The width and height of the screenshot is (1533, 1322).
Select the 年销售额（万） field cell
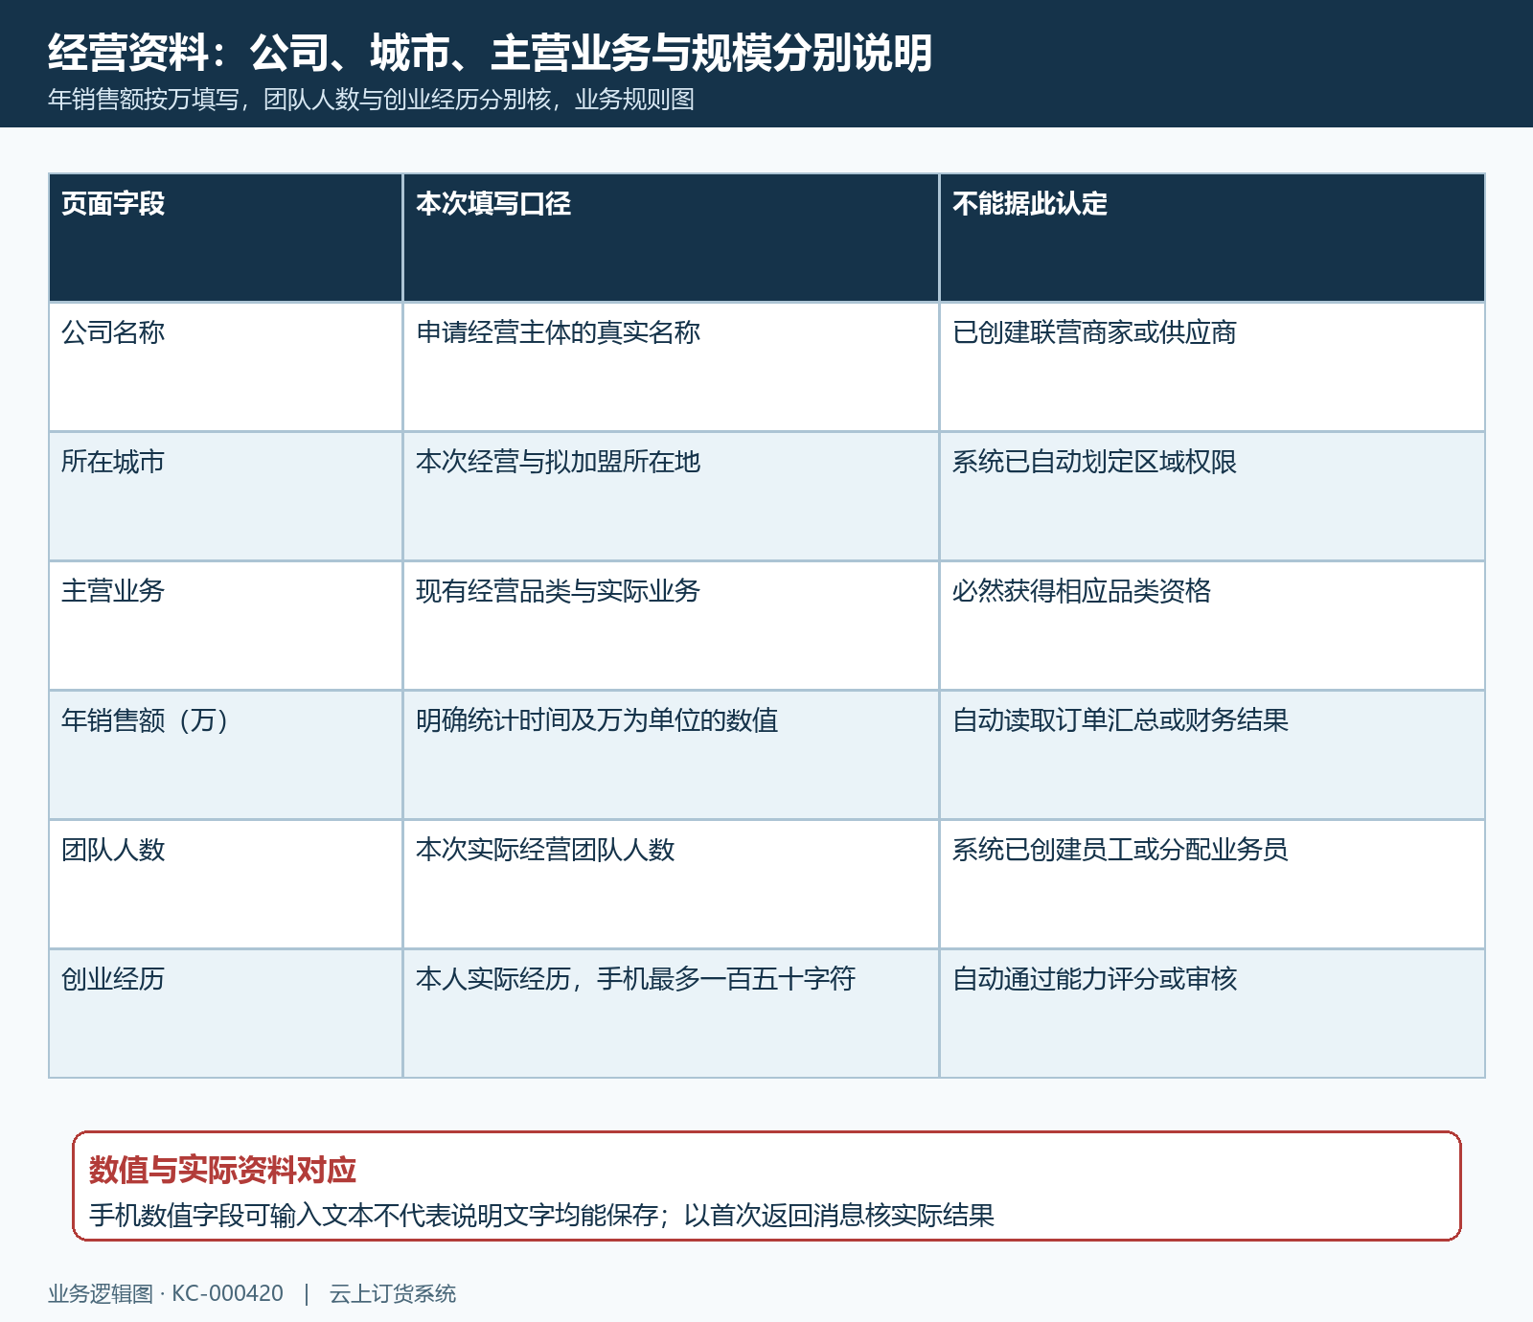226,755
